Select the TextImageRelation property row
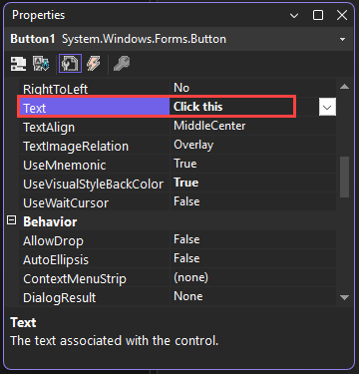 click(178, 145)
